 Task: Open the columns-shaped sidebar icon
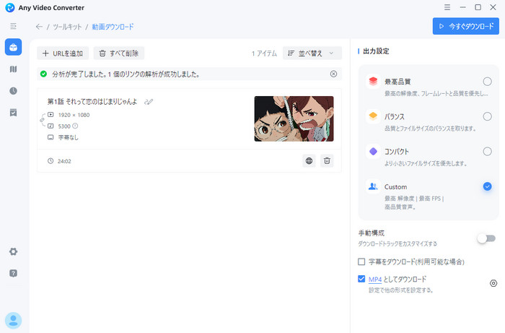point(13,69)
